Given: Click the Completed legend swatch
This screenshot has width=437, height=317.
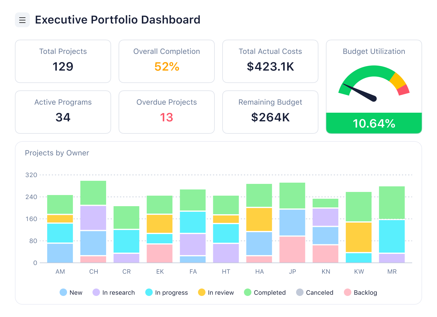Looking at the screenshot, I should (x=248, y=292).
